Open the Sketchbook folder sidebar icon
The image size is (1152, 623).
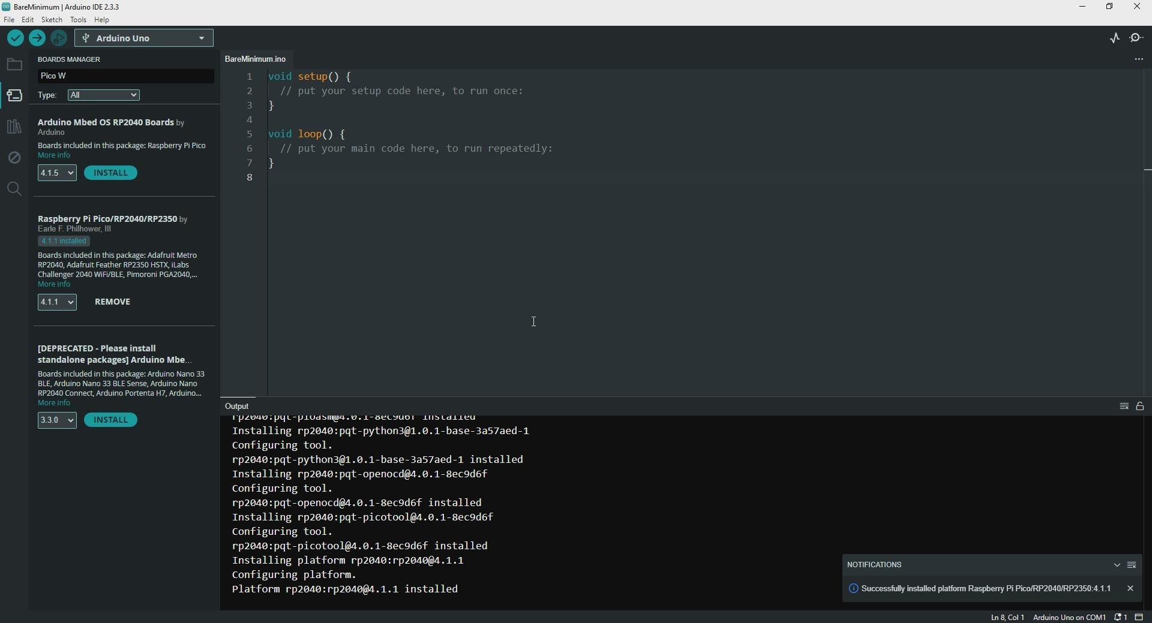(x=14, y=65)
